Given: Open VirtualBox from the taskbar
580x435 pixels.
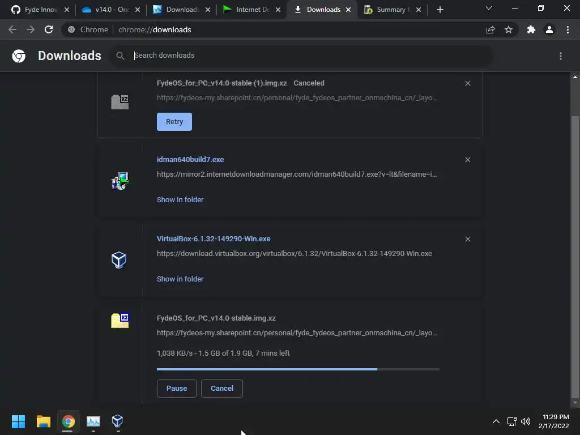Looking at the screenshot, I should [x=117, y=421].
